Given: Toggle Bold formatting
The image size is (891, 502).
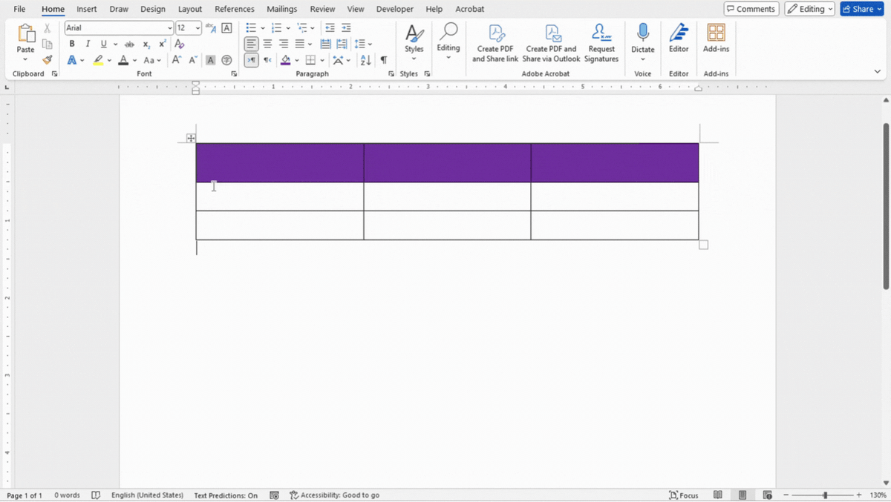Looking at the screenshot, I should point(72,44).
